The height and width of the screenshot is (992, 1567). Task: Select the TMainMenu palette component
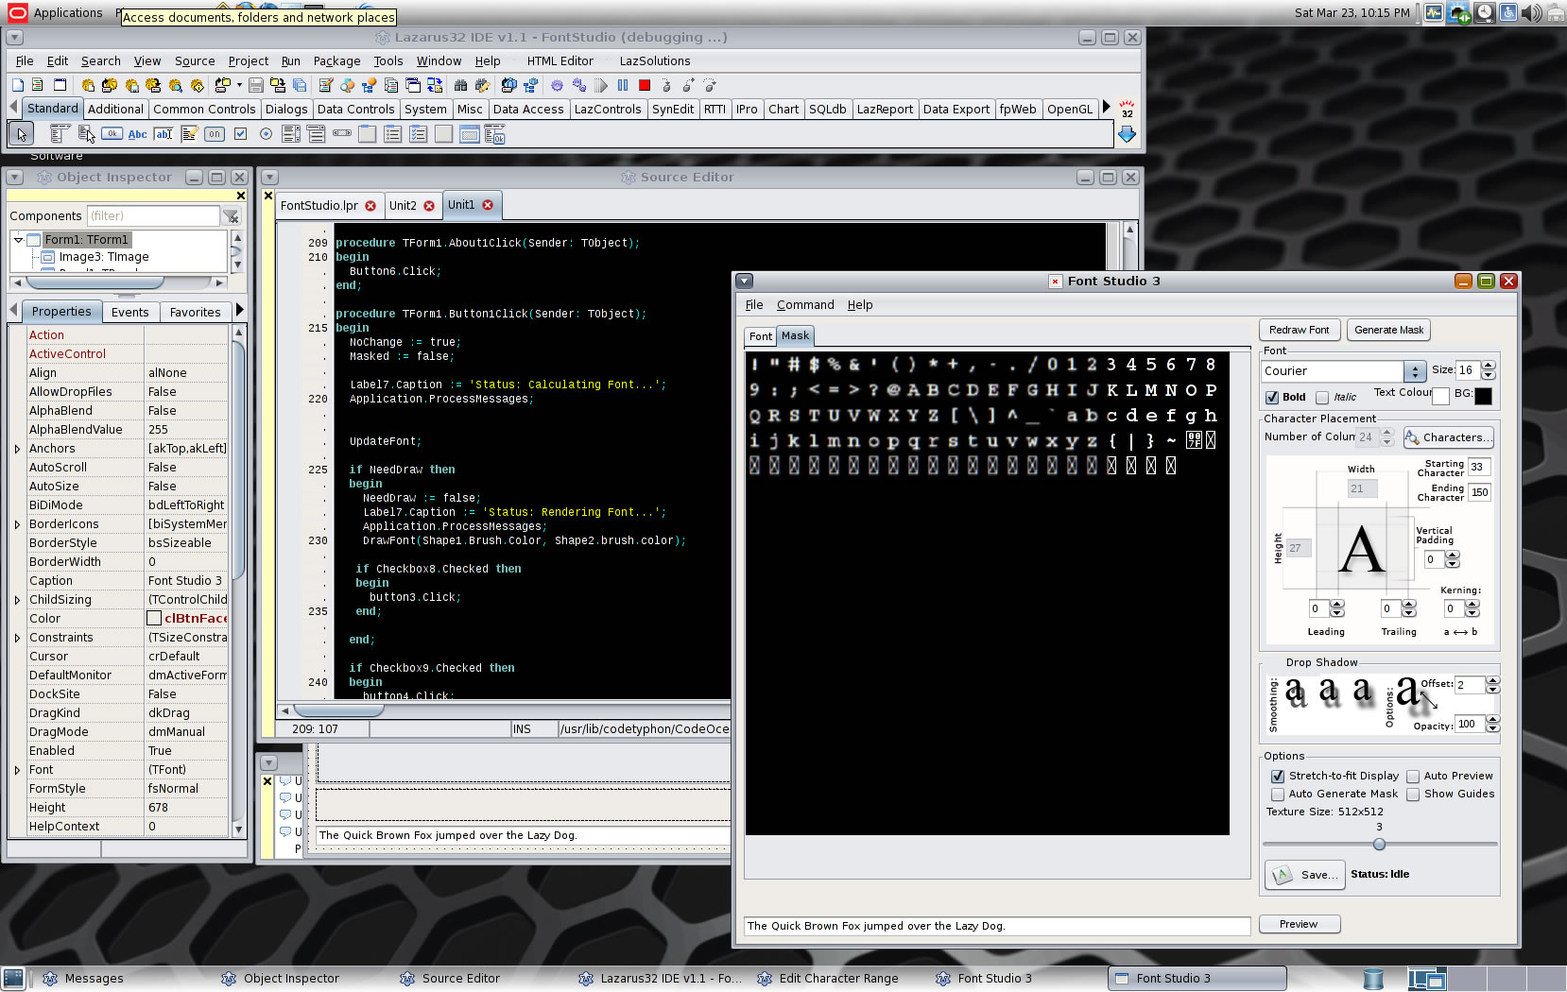[x=60, y=134]
